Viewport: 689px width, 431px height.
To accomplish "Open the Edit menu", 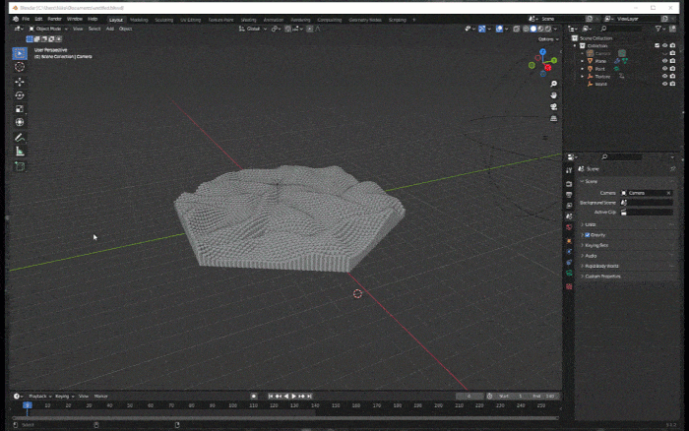I will tap(38, 19).
